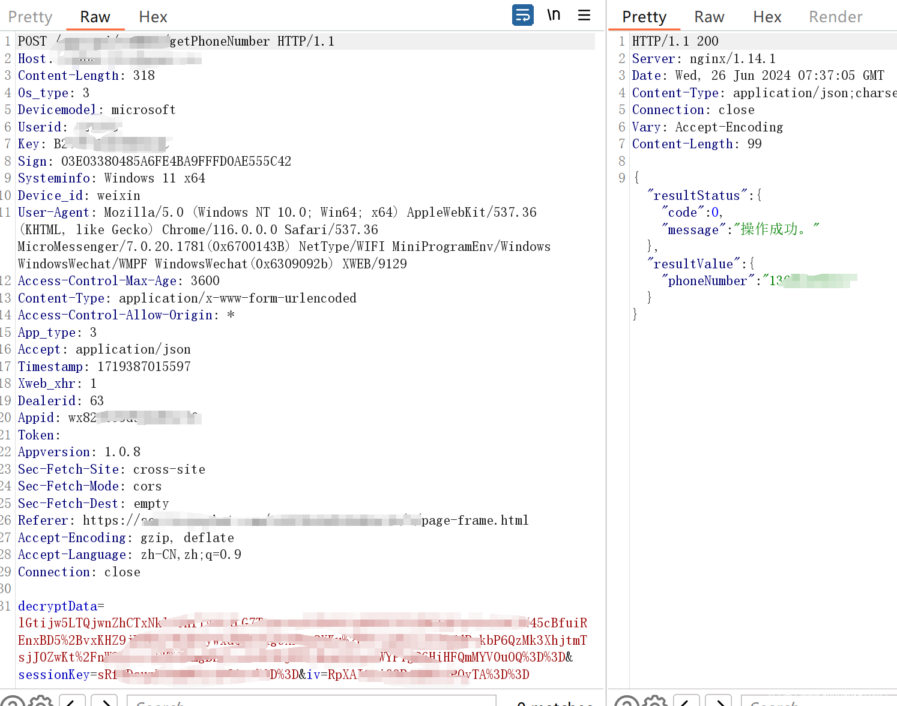Switch request view to Hex tab
Image resolution: width=897 pixels, height=706 pixels.
(153, 17)
